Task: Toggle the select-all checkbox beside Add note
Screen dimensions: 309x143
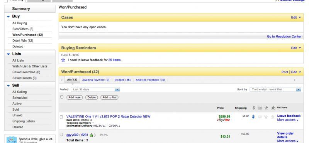Action: 62,97
